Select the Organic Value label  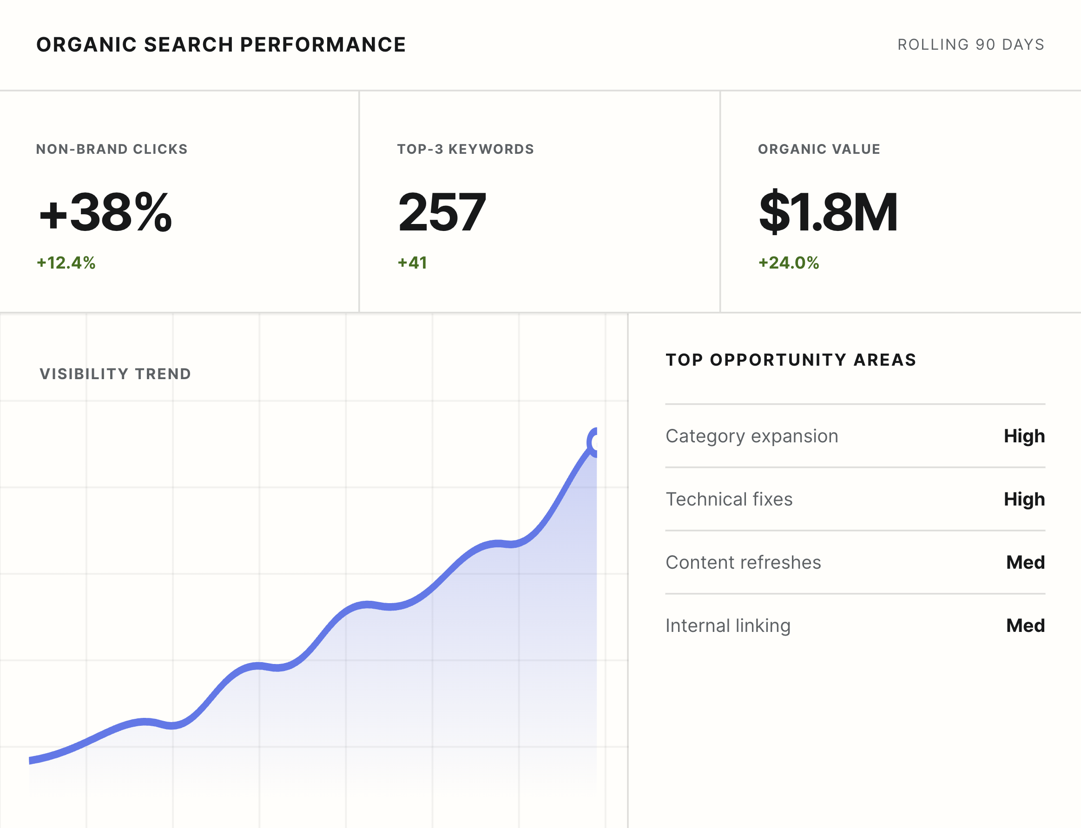[819, 149]
